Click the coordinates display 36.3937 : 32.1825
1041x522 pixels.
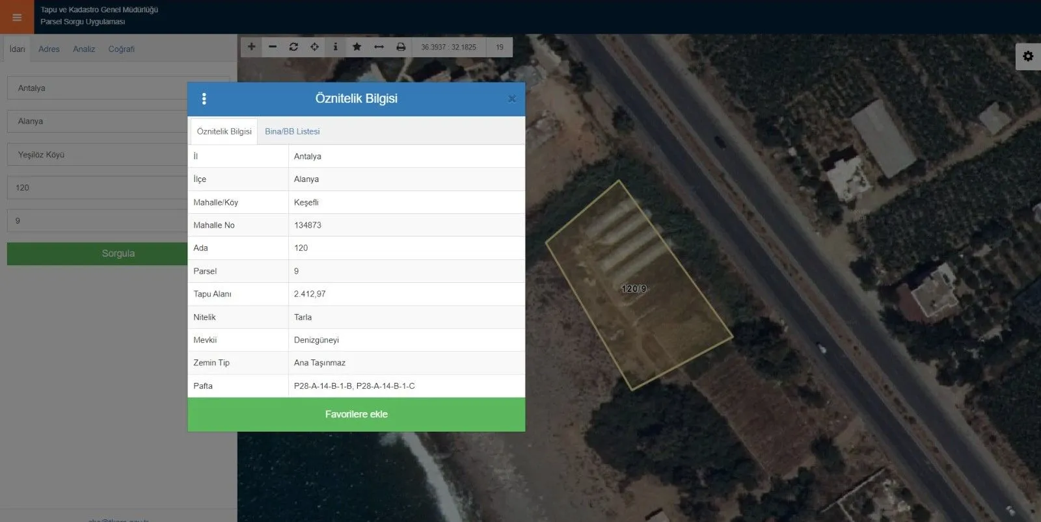[x=448, y=47]
